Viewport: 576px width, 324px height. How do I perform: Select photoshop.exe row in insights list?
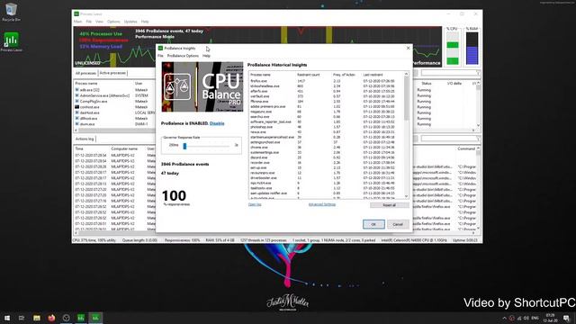point(326,127)
